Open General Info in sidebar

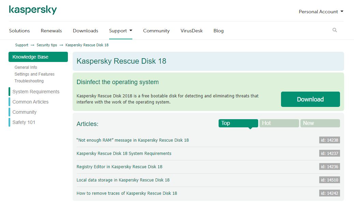click(x=26, y=67)
